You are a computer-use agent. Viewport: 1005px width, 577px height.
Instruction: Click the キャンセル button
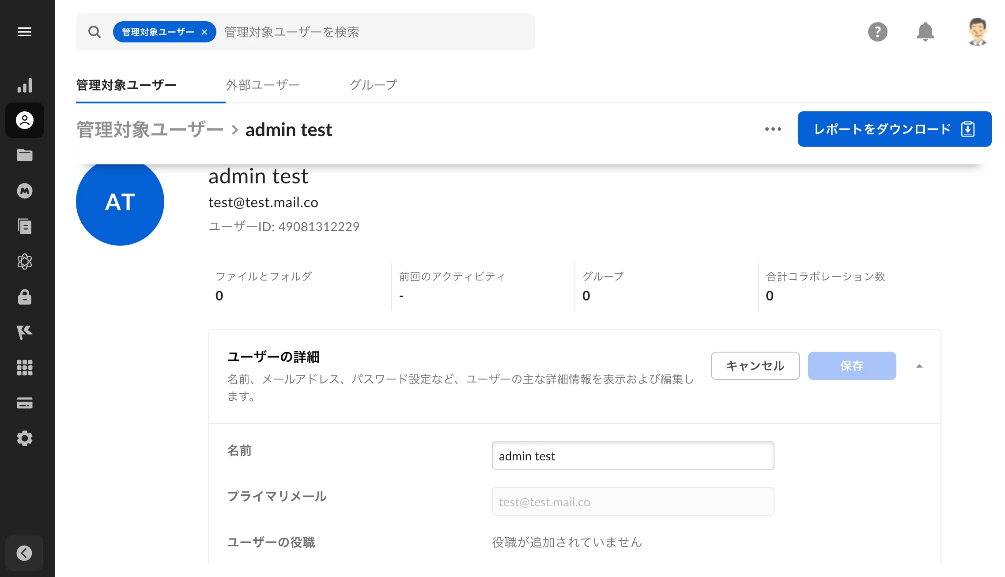tap(755, 366)
